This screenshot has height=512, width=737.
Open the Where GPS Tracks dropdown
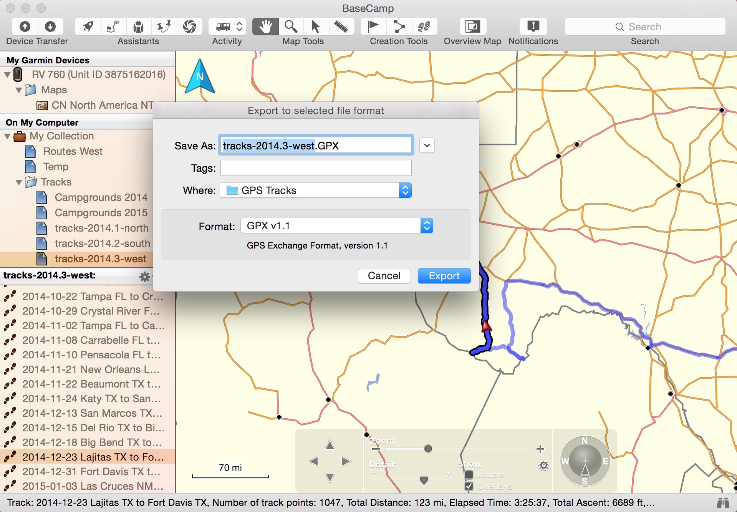click(x=316, y=191)
